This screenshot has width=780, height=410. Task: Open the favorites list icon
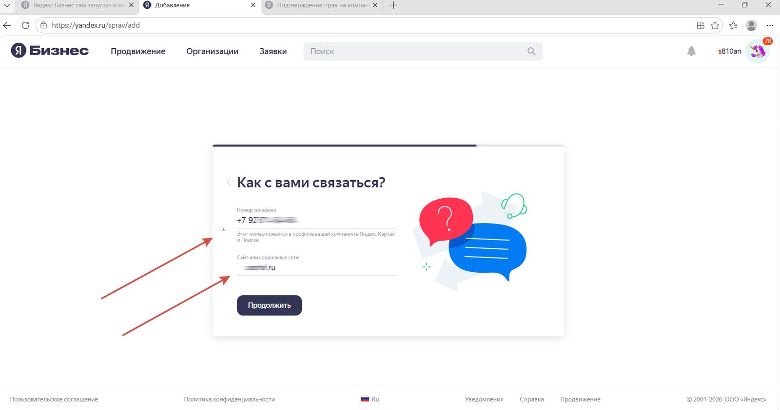(733, 25)
